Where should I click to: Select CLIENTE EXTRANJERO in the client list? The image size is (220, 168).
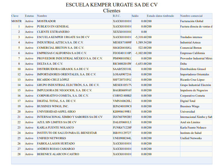[53, 32]
